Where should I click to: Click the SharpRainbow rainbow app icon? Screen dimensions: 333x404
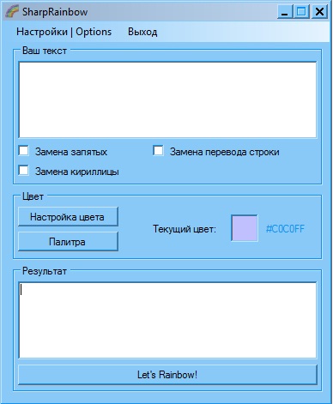pos(12,12)
